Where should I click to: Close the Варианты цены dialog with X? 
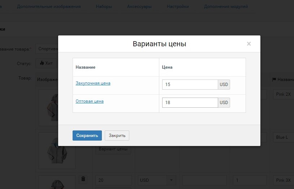tap(249, 44)
